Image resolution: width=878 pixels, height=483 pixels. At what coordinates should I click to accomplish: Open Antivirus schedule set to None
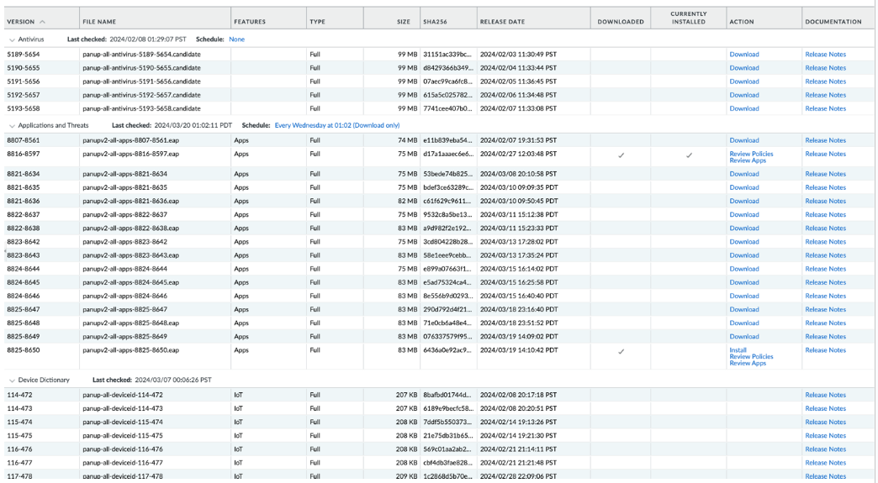pos(236,39)
